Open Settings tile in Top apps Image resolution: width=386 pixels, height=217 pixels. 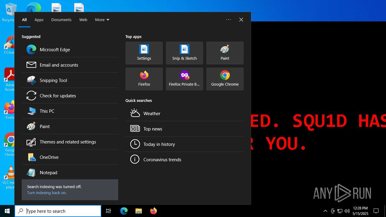coord(144,53)
